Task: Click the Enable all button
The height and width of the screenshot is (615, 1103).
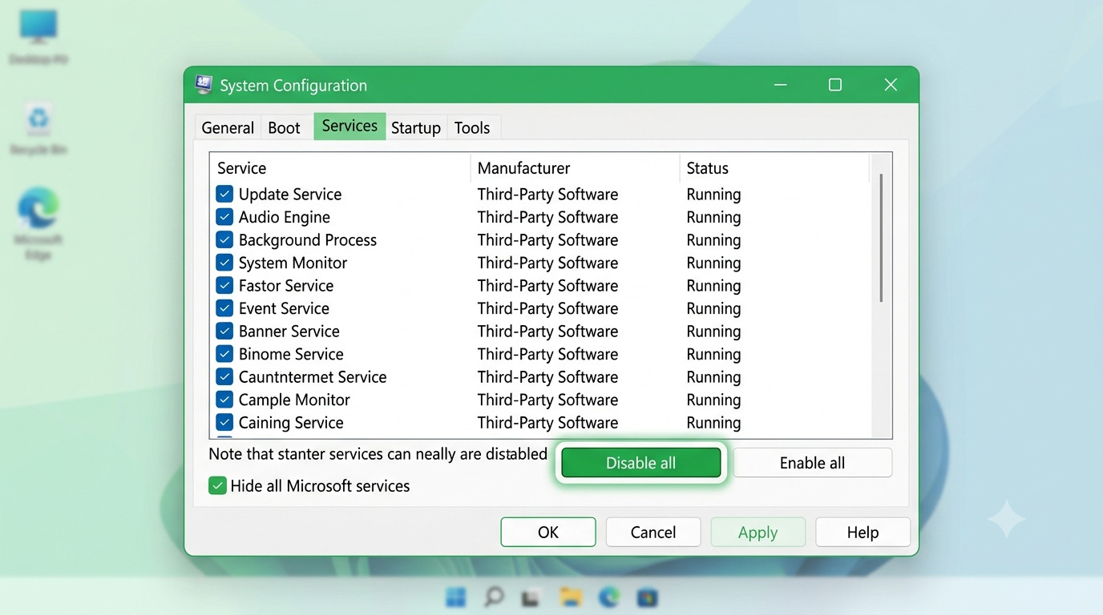Action: (x=812, y=463)
